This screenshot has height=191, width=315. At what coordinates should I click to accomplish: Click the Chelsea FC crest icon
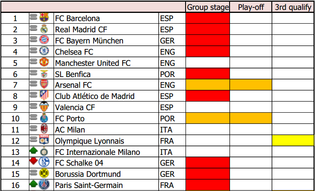(x=44, y=52)
